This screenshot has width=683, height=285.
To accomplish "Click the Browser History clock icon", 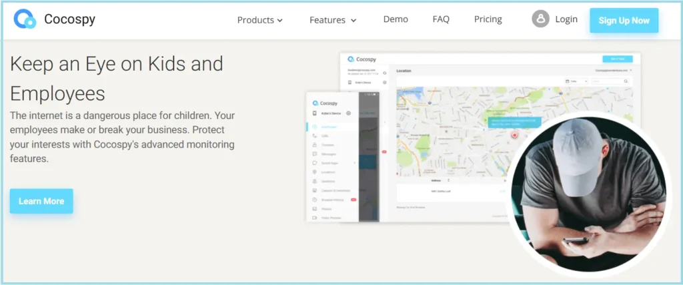I will point(314,200).
